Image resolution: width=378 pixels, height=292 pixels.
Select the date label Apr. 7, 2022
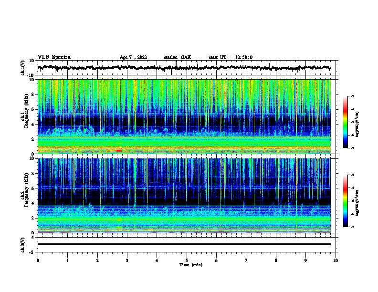[133, 57]
